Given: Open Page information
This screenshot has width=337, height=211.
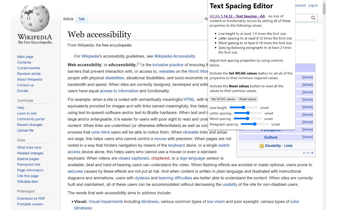Looking at the screenshot, I should click(x=30, y=170).
